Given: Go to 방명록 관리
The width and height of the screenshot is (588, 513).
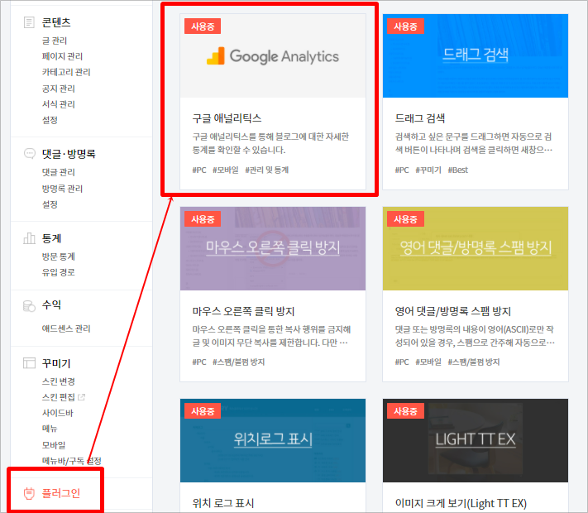Looking at the screenshot, I should click(x=62, y=189).
